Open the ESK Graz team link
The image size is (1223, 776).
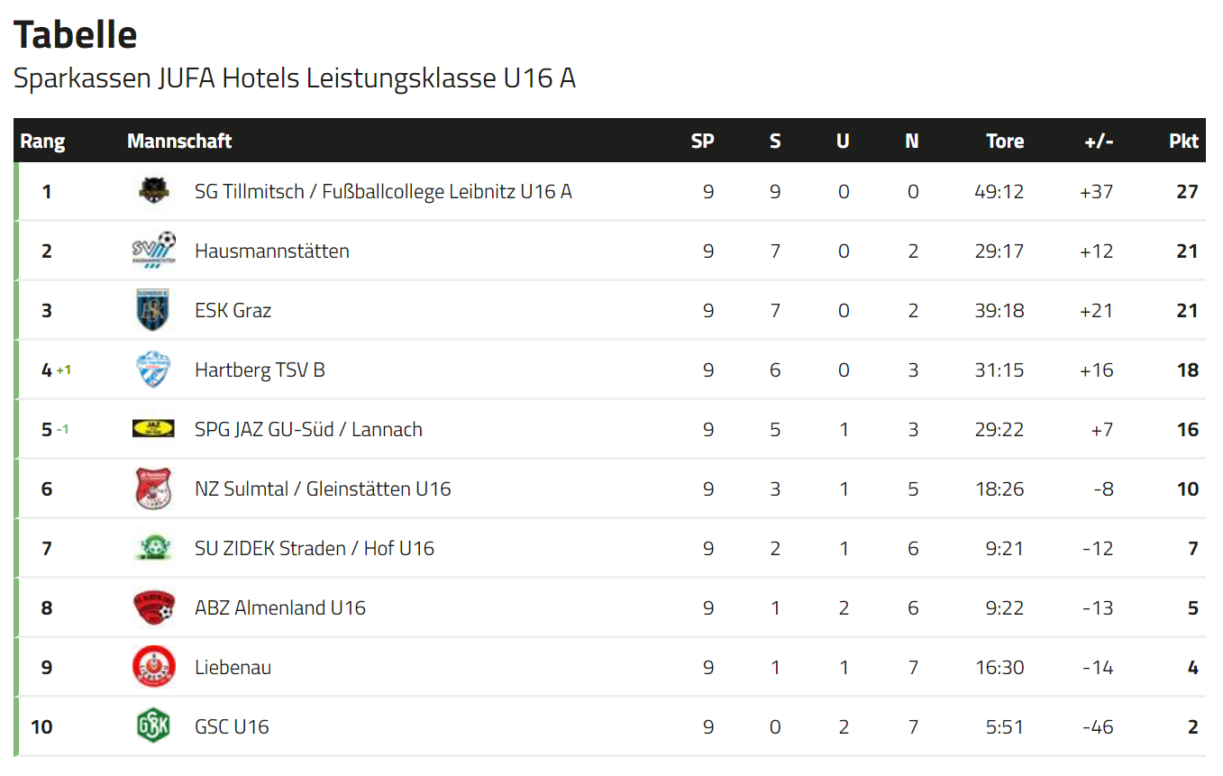pos(233,310)
